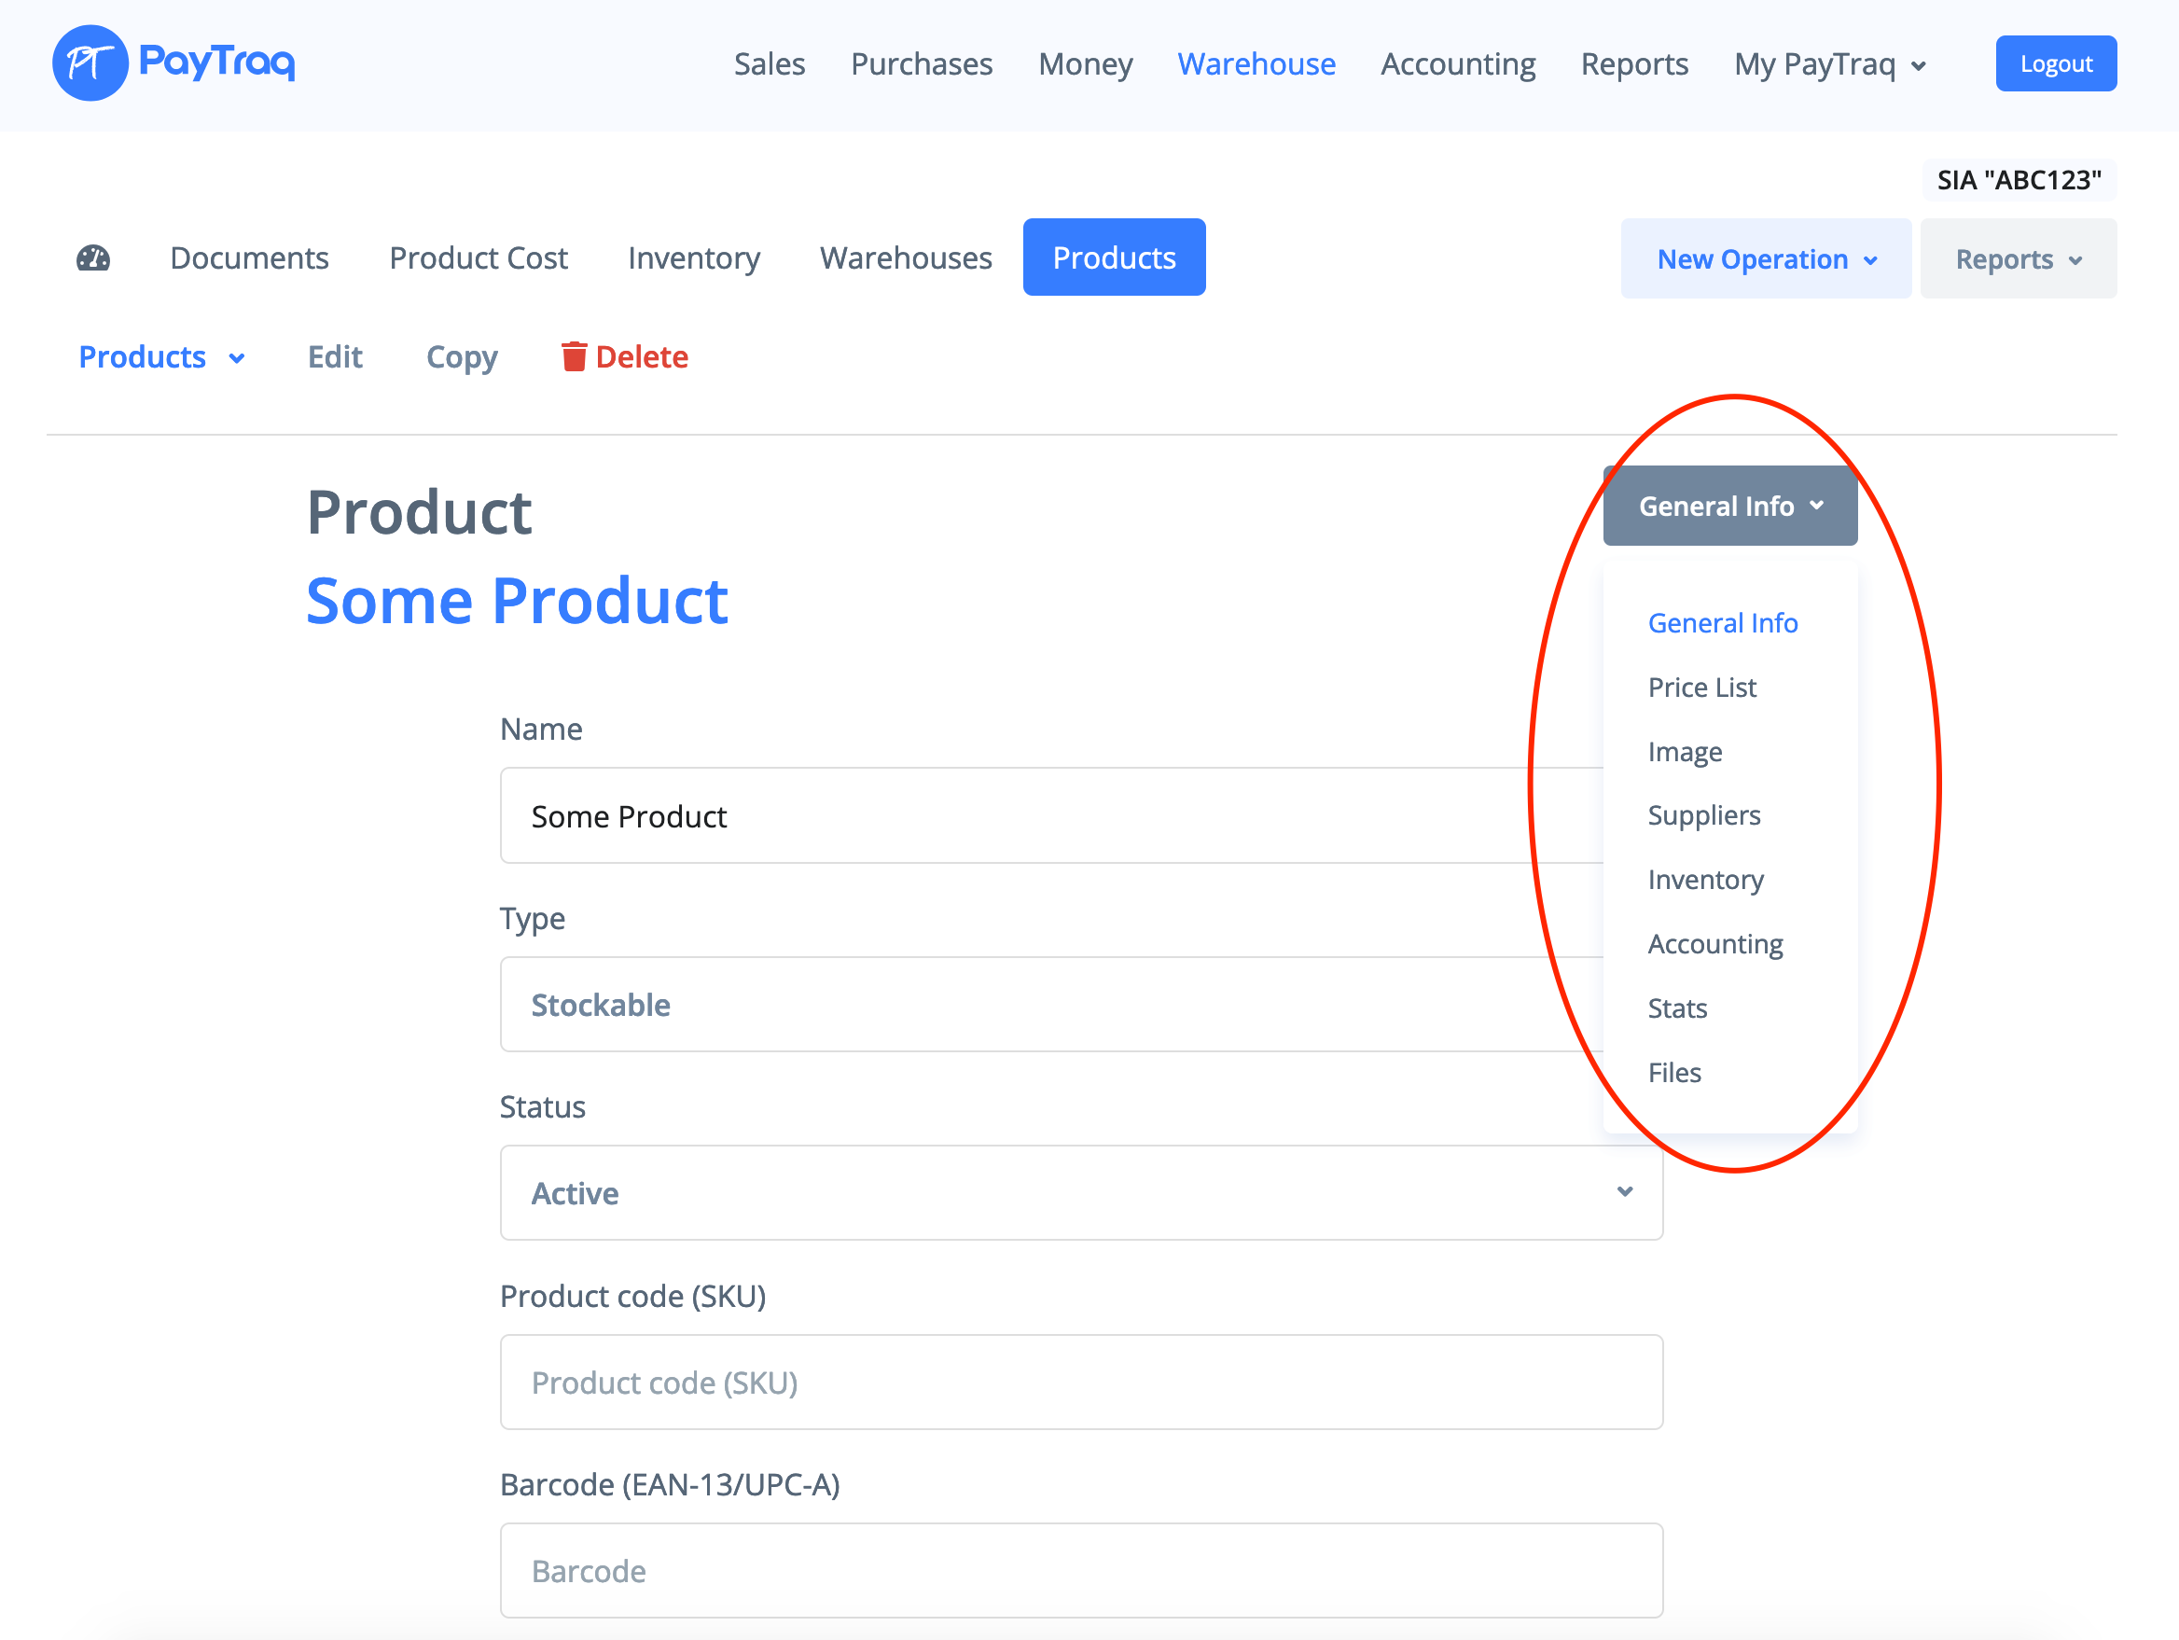
Task: Click the red trash Delete icon
Action: (574, 356)
